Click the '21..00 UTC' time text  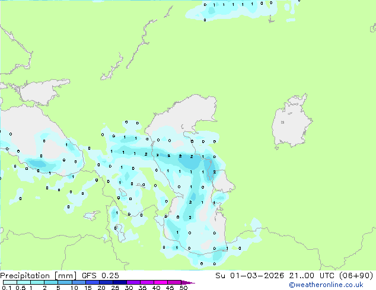coord(311,276)
